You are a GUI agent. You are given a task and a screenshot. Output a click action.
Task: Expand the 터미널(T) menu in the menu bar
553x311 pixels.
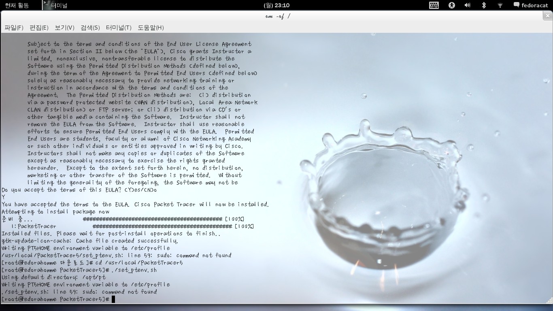point(119,28)
